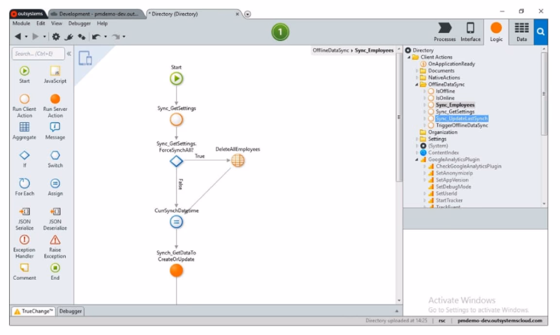Viewport: 560px width, 335px height.
Task: Select the If tool
Action: coord(24,159)
